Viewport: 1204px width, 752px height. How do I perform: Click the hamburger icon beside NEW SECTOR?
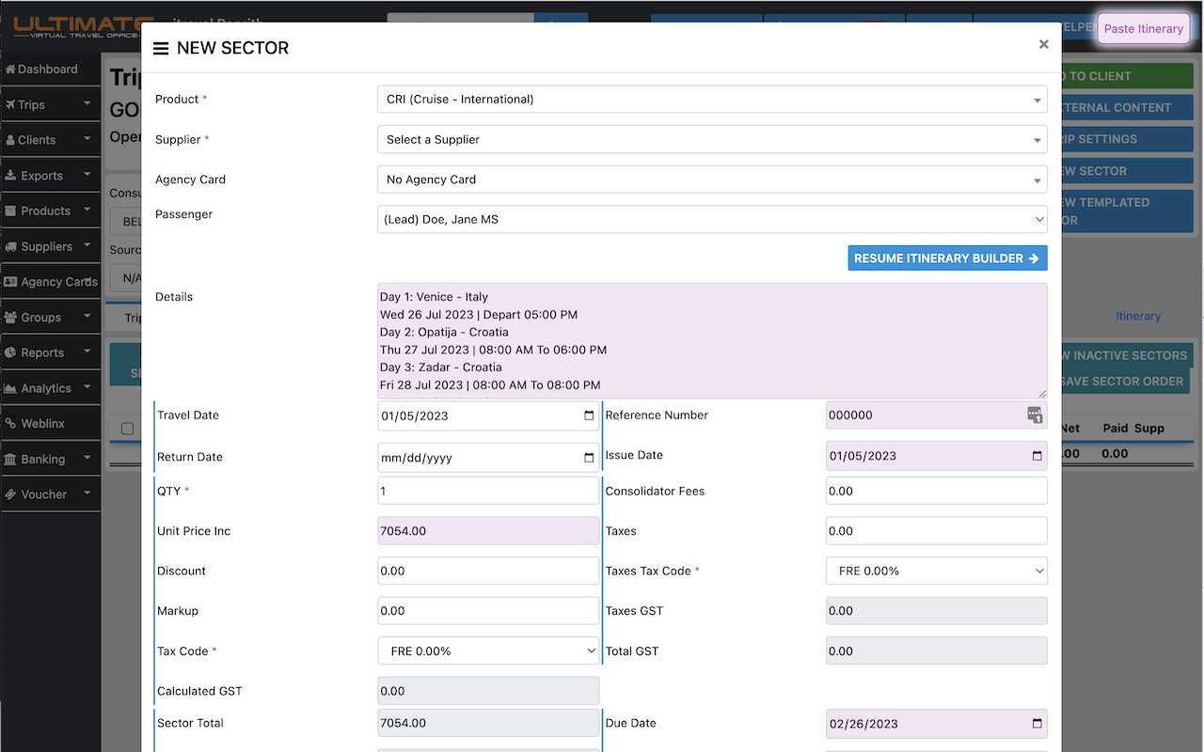pyautogui.click(x=161, y=49)
